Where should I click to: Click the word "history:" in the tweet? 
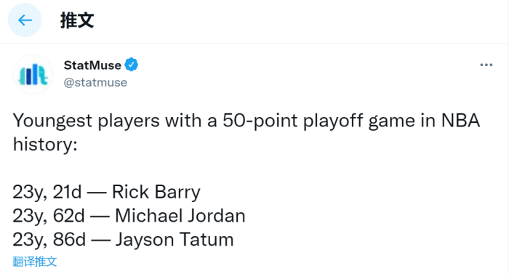(45, 145)
